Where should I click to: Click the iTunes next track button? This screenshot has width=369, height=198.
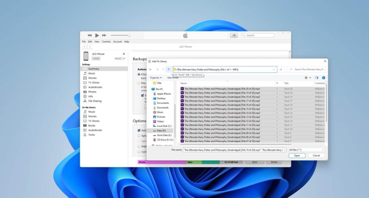point(104,35)
